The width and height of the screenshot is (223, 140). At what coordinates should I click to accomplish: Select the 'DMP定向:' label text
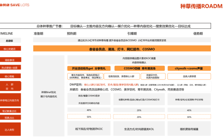[76, 84]
